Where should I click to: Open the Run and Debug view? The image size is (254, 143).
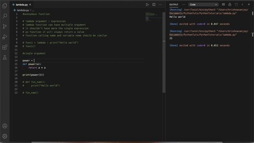tap(5, 37)
